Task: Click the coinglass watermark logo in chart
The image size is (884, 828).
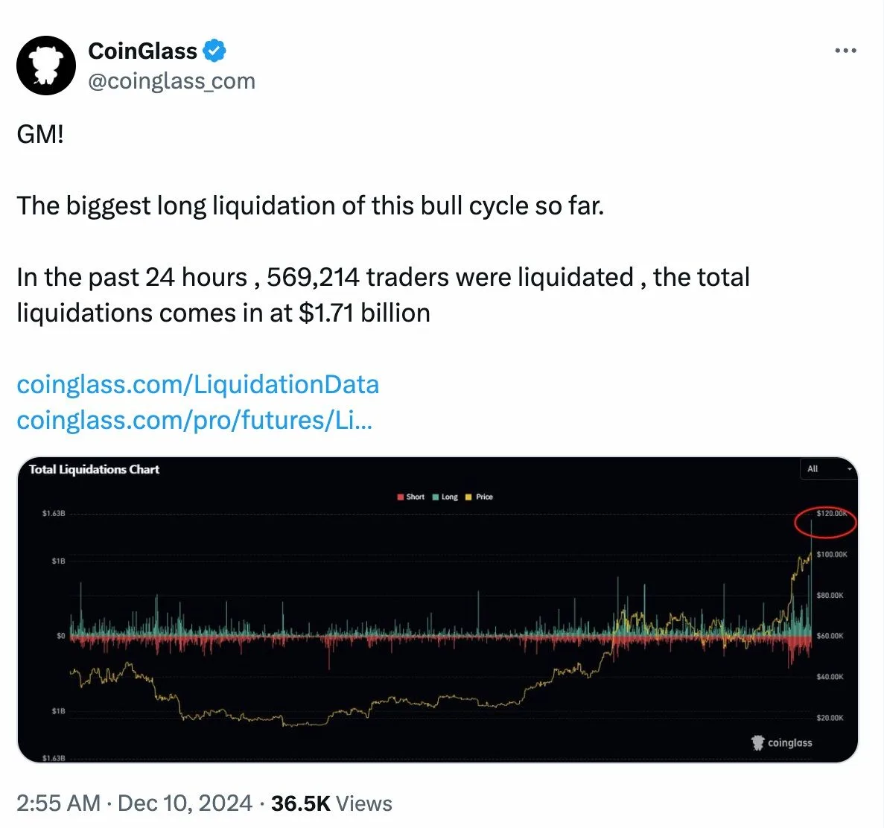Action: tap(781, 743)
